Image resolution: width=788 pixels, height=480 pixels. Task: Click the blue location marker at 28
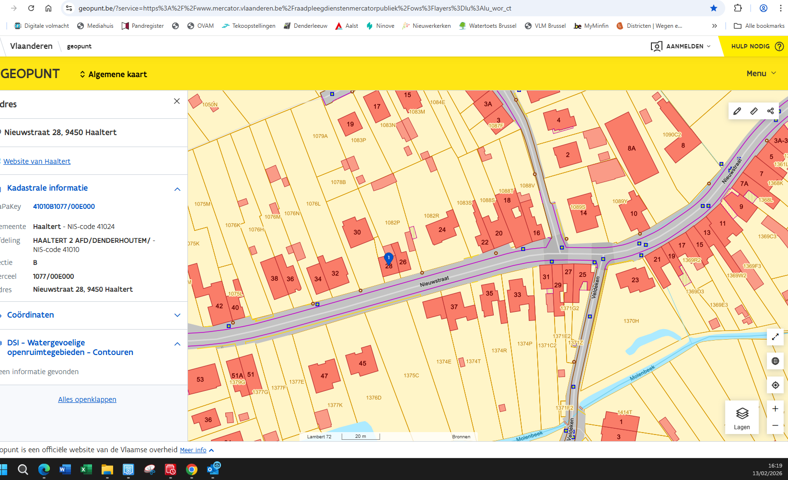tap(389, 258)
